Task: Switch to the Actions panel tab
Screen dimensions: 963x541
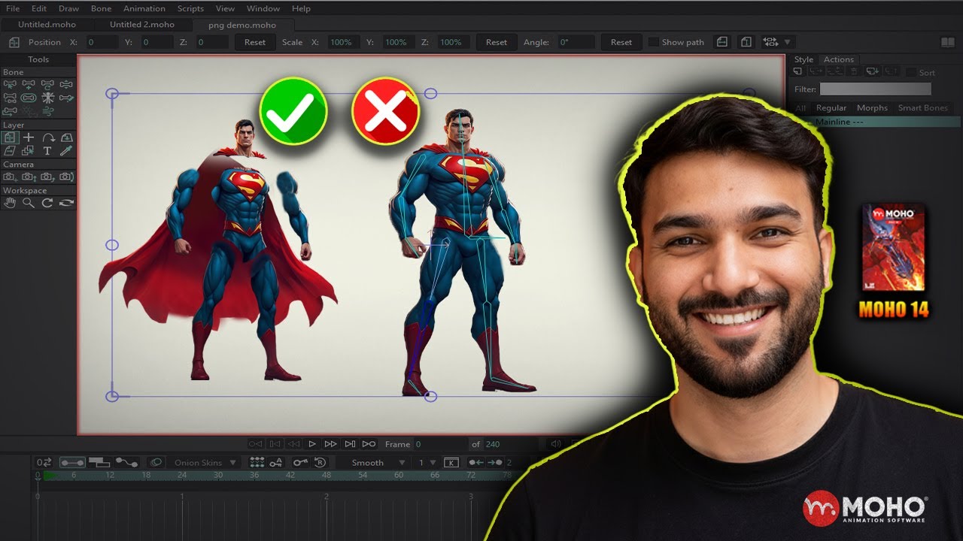Action: (x=838, y=59)
